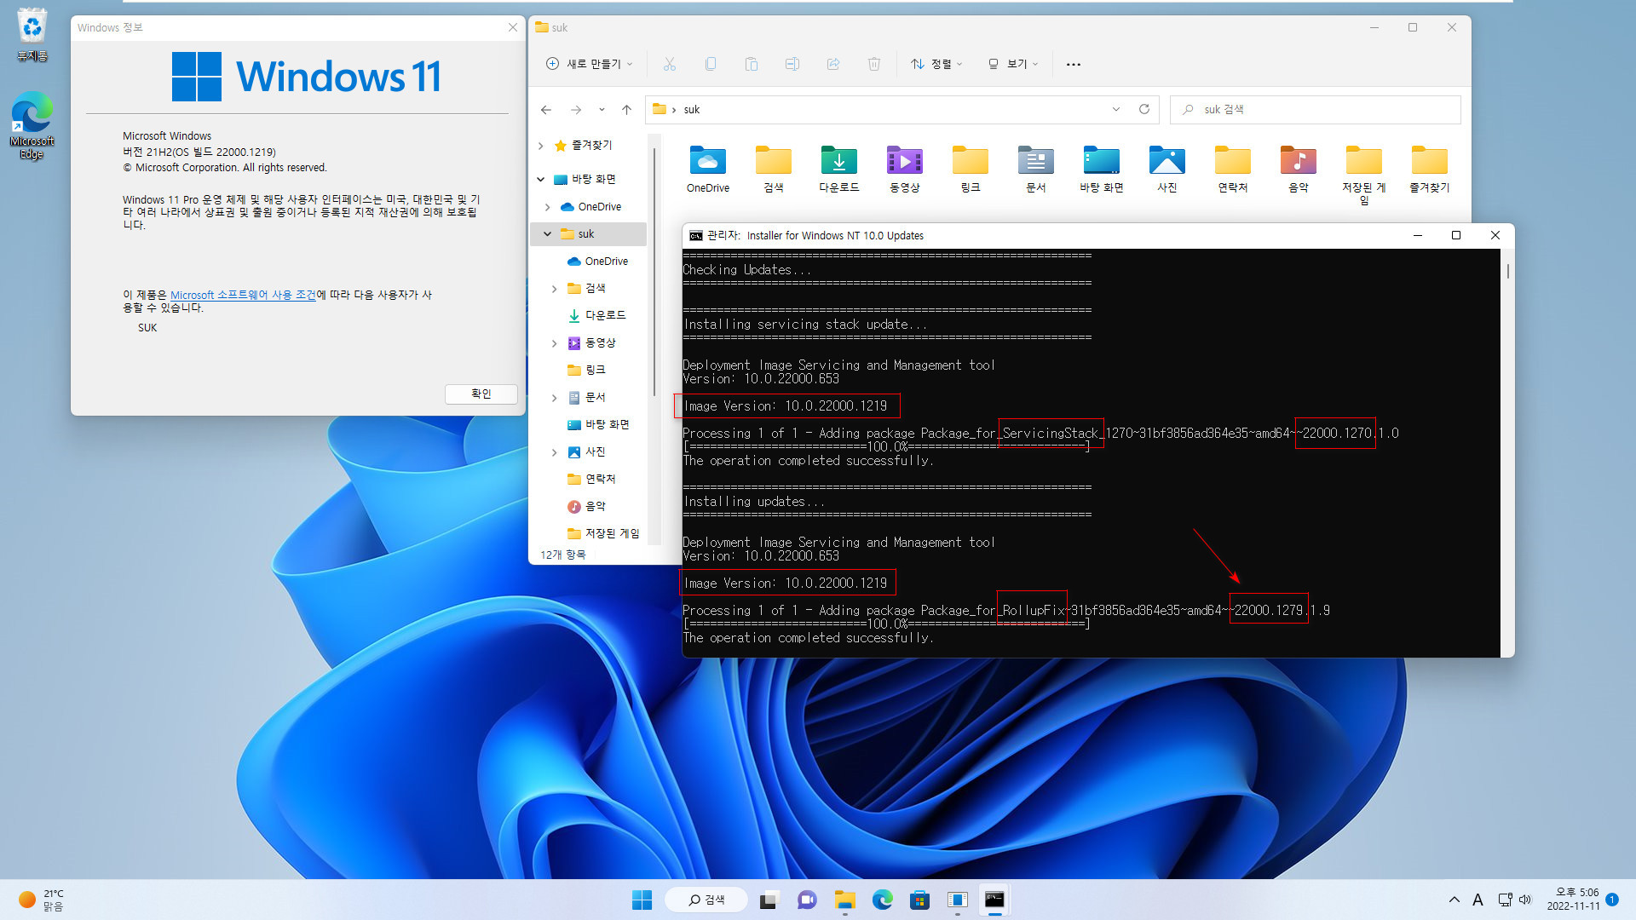Select 링크 in navigation tree
The image size is (1636, 920).
(595, 370)
